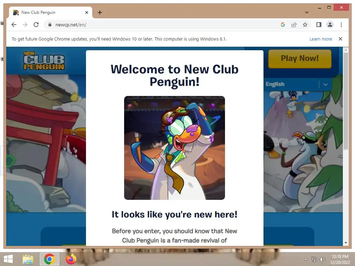Viewport: 355px width, 266px height.
Task: Click the scrollbar down arrow
Action: (346, 243)
